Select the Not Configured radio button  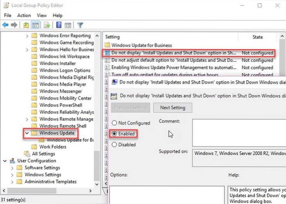click(x=114, y=123)
